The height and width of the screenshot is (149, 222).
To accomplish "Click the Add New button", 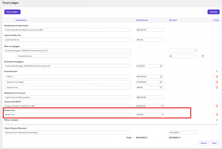I will tap(213, 12).
